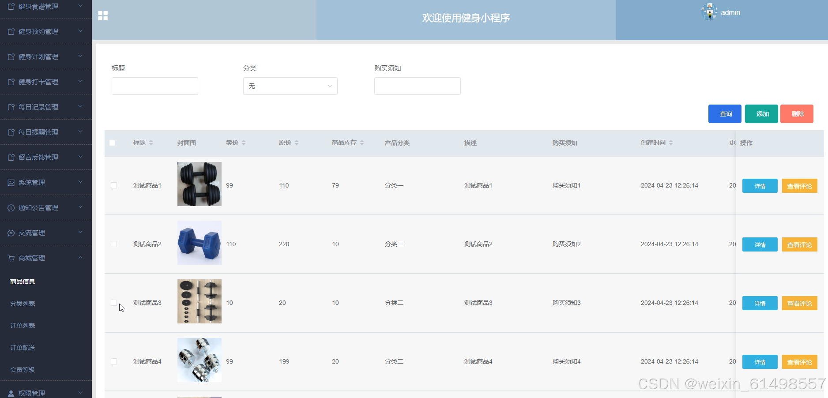Click the 系统管理 picture icon
The height and width of the screenshot is (398, 828).
click(x=11, y=183)
